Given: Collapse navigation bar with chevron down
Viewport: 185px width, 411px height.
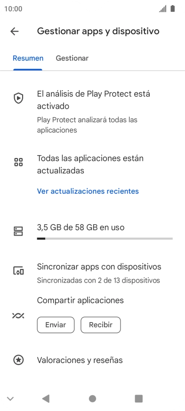Looking at the screenshot, I should (10, 399).
